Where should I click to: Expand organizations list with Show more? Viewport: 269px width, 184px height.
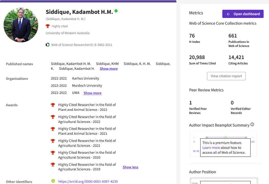[x=93, y=93]
